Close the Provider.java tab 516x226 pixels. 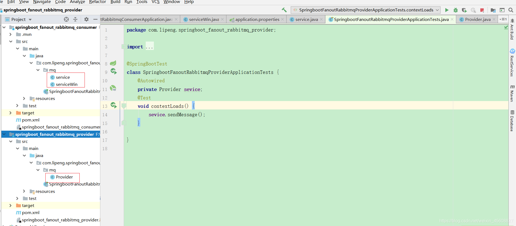pos(494,19)
